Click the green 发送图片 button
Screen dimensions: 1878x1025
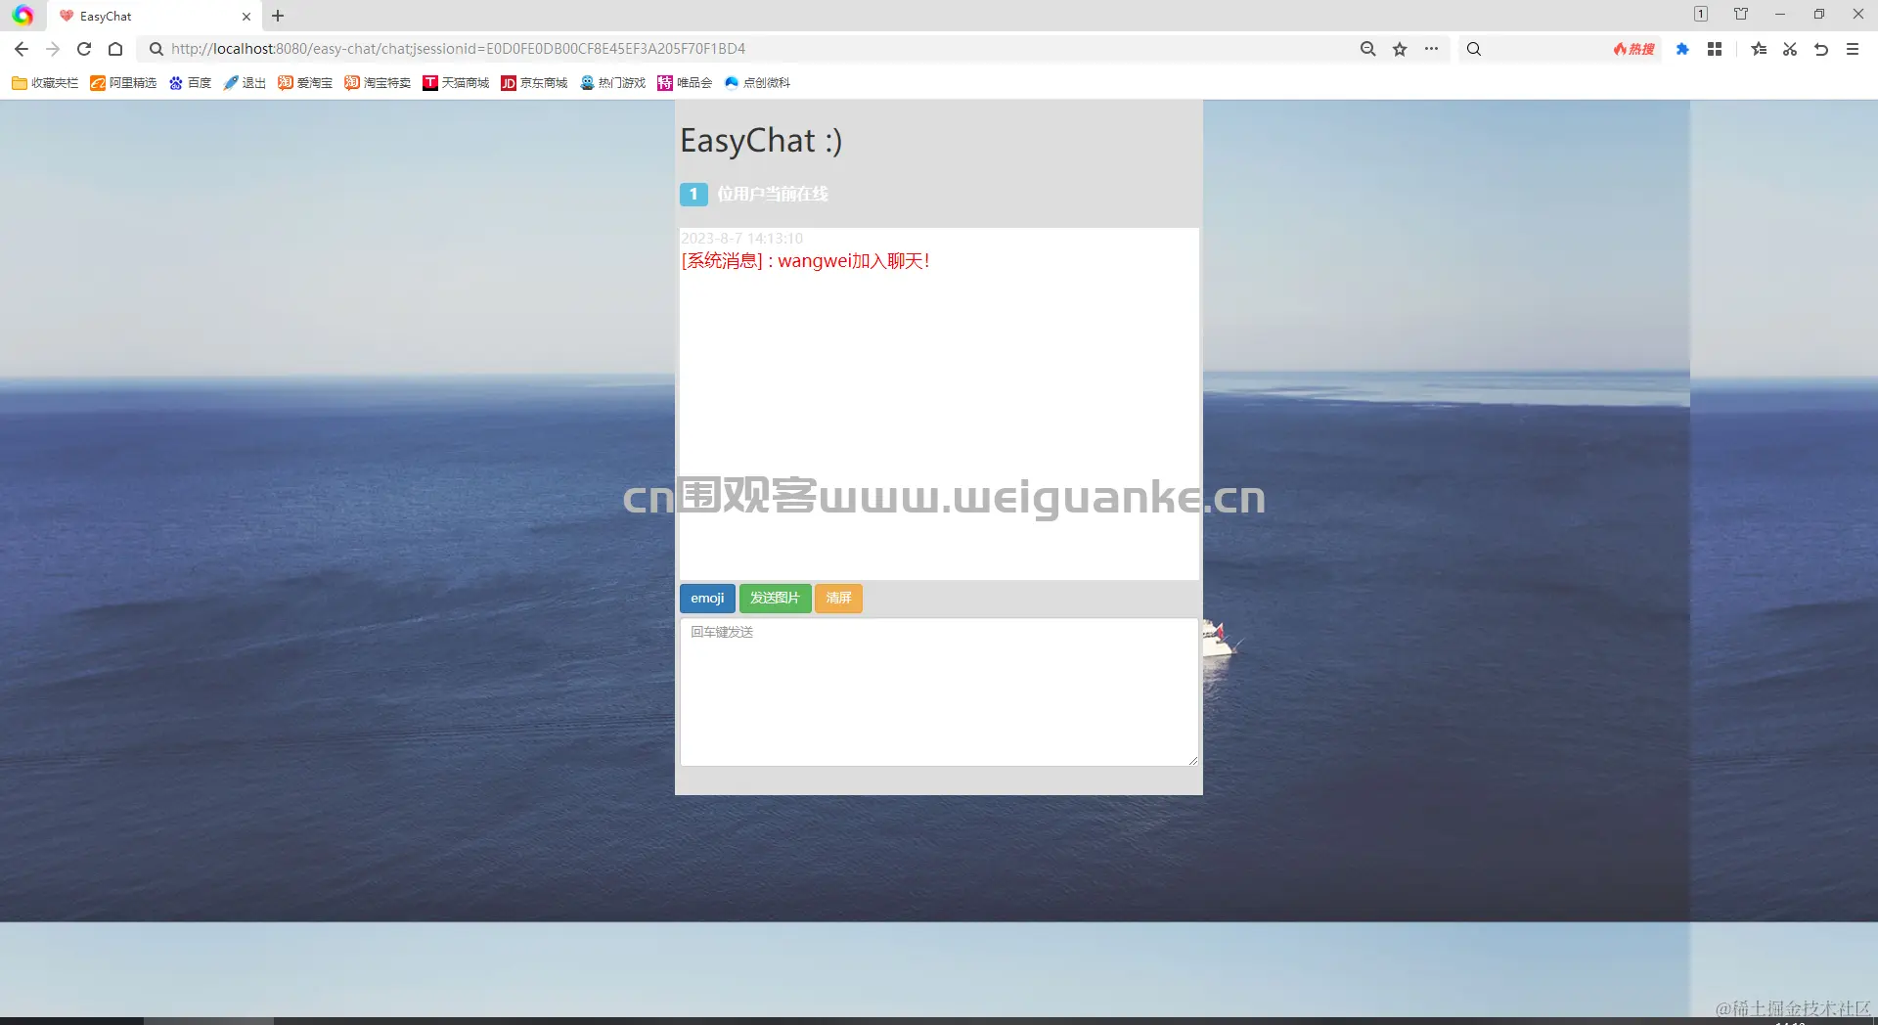click(775, 599)
